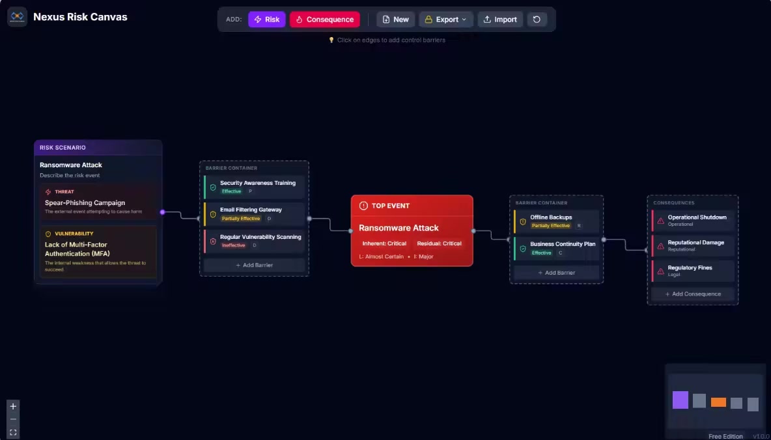Create a New canvas
Viewport: 771px width, 440px height.
(395, 20)
